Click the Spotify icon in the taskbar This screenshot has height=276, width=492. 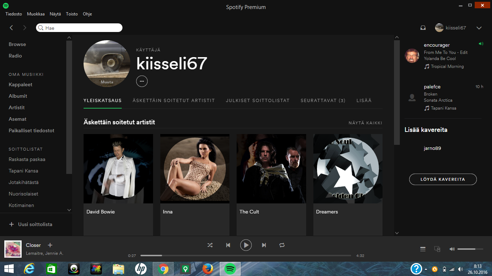[x=229, y=268]
